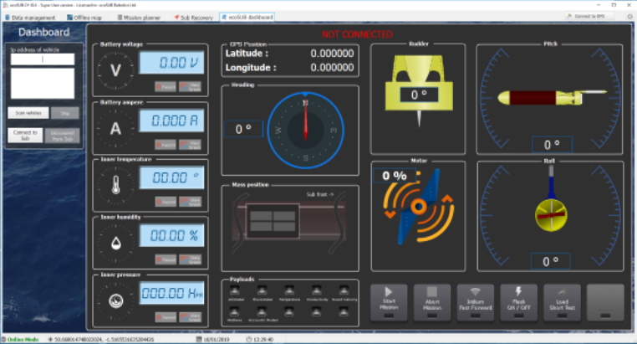Open the Mission planner tab
This screenshot has height=344, width=637.
tap(140, 17)
